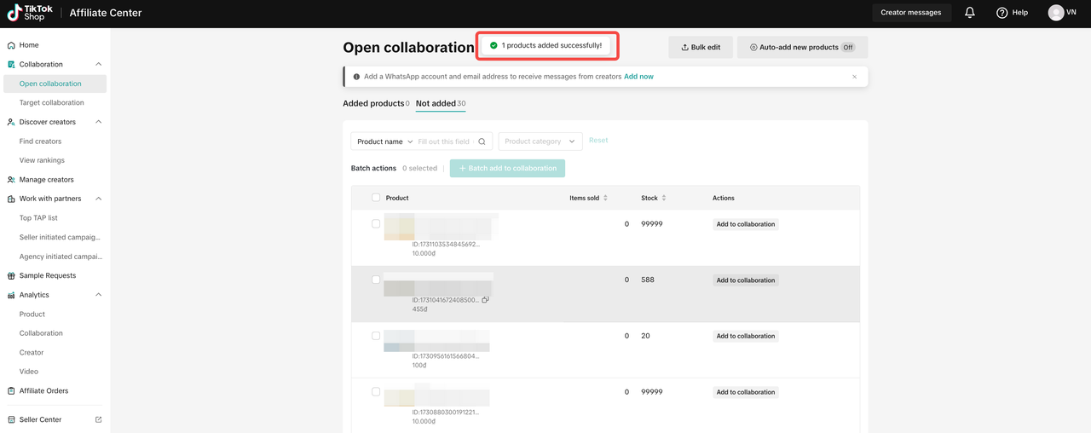This screenshot has width=1091, height=433.
Task: Click the search magnifier icon
Action: coord(482,141)
